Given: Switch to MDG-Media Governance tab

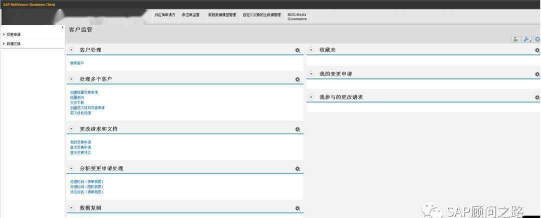Looking at the screenshot, I should coord(297,17).
